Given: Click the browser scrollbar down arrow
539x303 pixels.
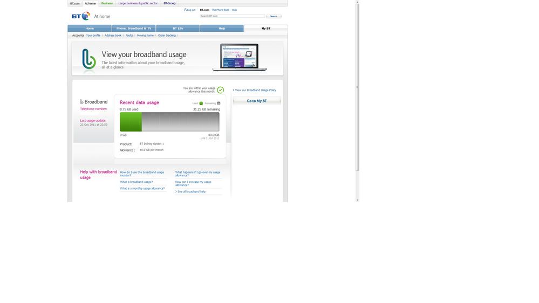Looking at the screenshot, I should click(357, 200).
